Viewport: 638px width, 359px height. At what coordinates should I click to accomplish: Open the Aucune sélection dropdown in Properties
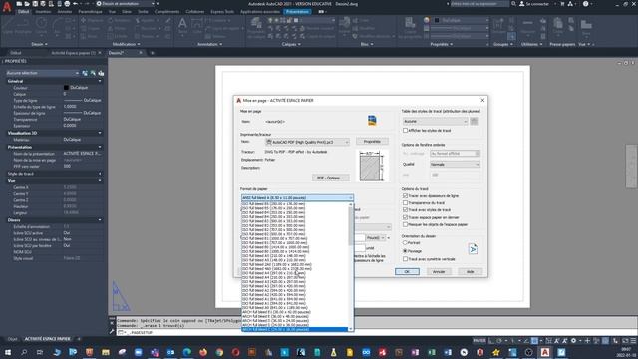point(42,73)
